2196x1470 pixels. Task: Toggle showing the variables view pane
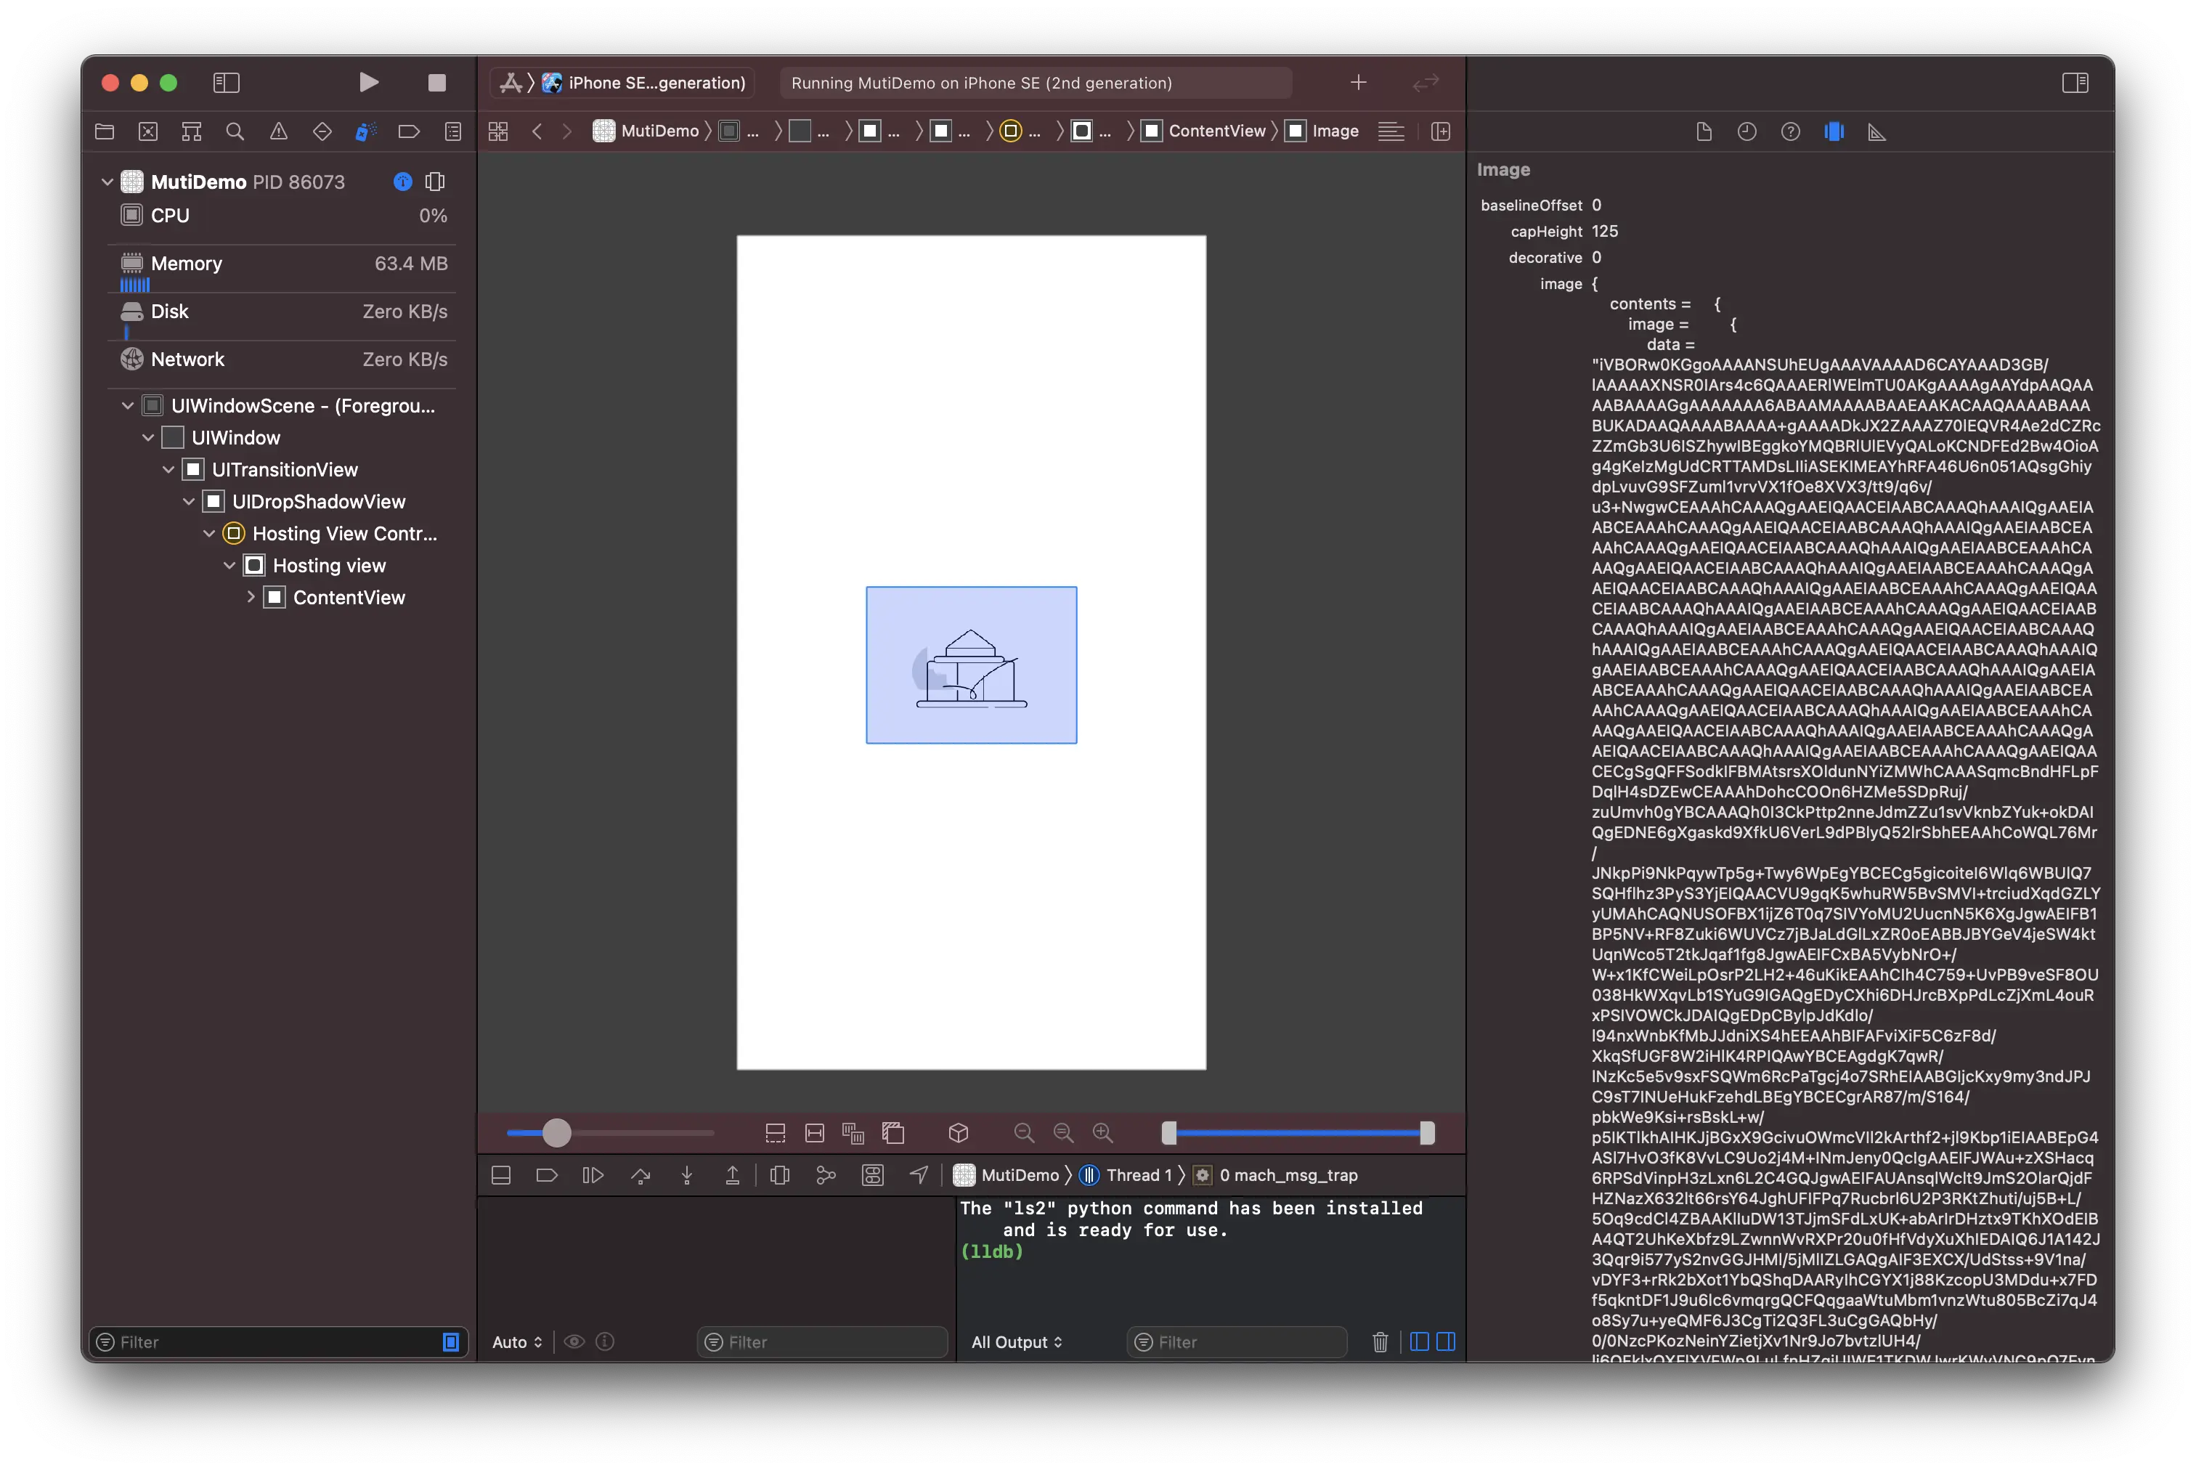click(x=1419, y=1341)
